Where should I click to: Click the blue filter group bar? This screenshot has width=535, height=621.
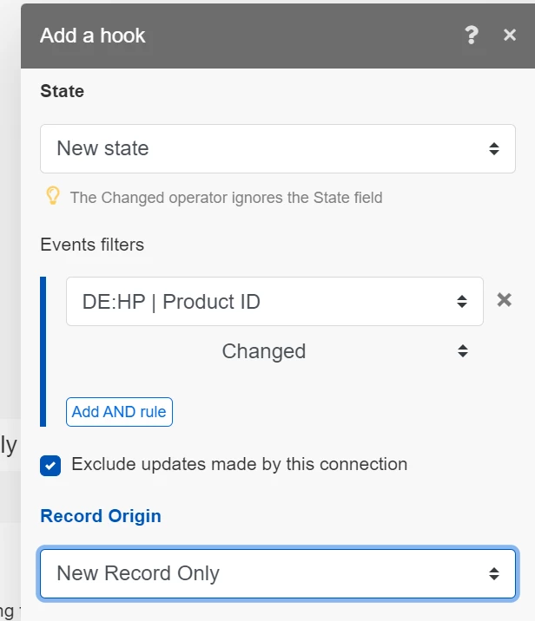click(43, 351)
